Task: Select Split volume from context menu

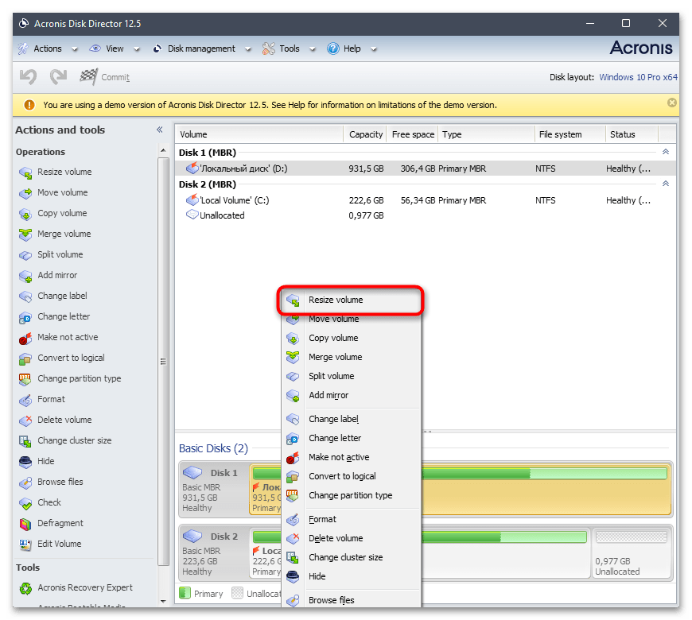Action: point(331,376)
